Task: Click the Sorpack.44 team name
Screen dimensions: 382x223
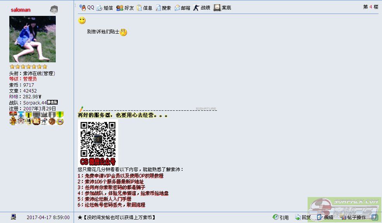Action: [x=35, y=103]
